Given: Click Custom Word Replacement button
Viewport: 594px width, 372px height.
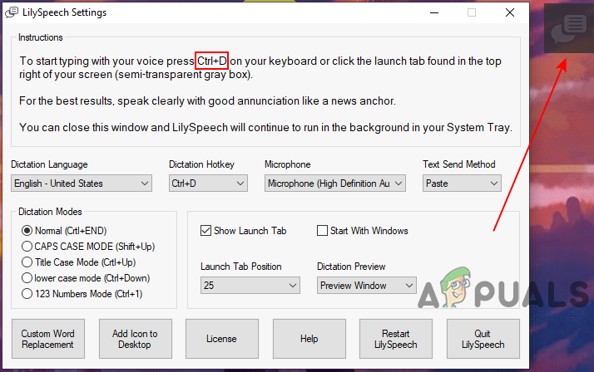Looking at the screenshot, I should 48,339.
